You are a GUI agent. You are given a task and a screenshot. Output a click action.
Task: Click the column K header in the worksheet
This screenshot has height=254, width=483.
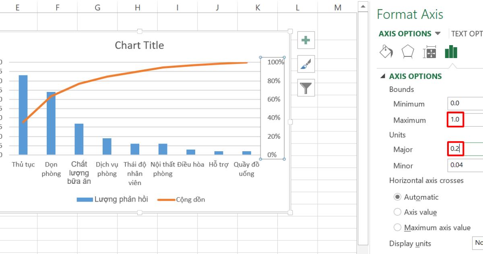click(257, 7)
